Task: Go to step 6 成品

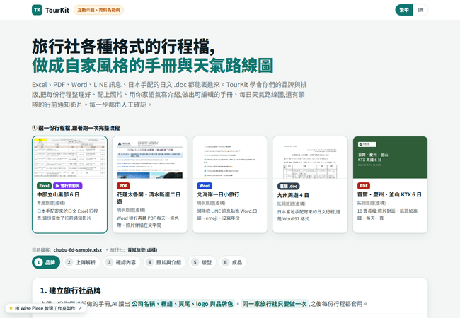Action: [233, 262]
